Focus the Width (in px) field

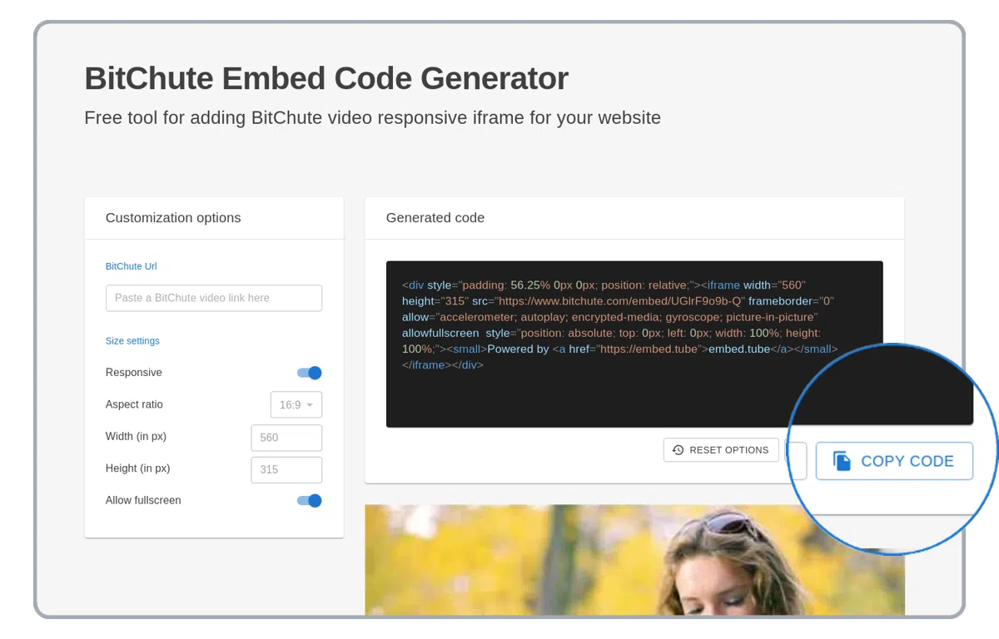286,438
